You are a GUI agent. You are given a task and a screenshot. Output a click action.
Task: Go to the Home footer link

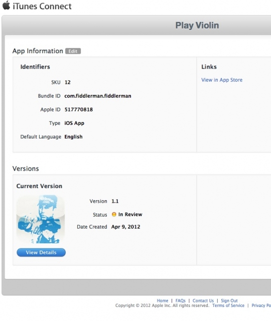[x=163, y=300]
